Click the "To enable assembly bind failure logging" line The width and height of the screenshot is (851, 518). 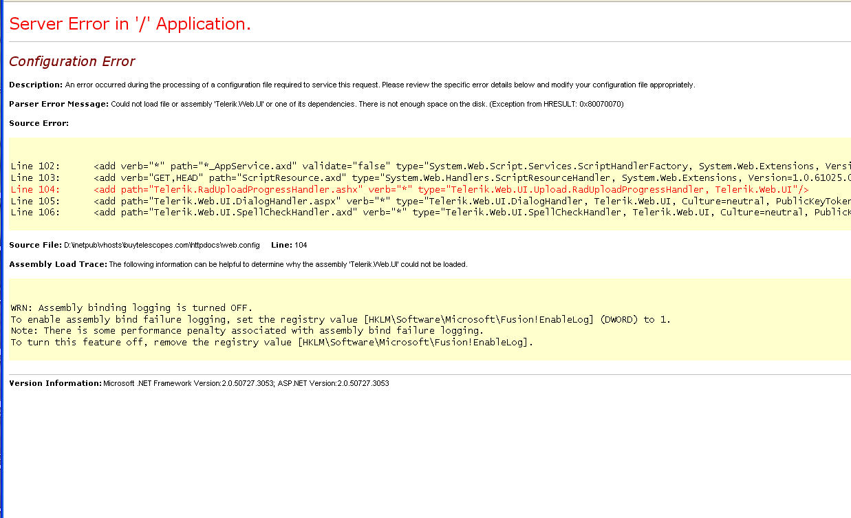tap(341, 319)
